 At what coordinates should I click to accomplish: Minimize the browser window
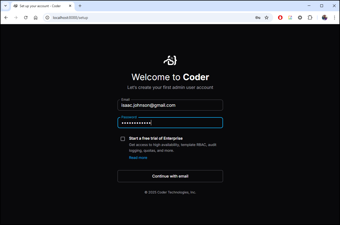[309, 6]
